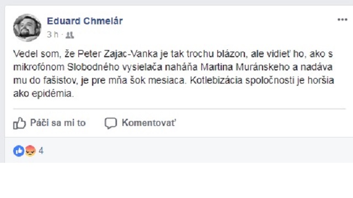Click the word Kotlebizácia in the post text
The image size is (353, 198).
pyautogui.click(x=216, y=80)
